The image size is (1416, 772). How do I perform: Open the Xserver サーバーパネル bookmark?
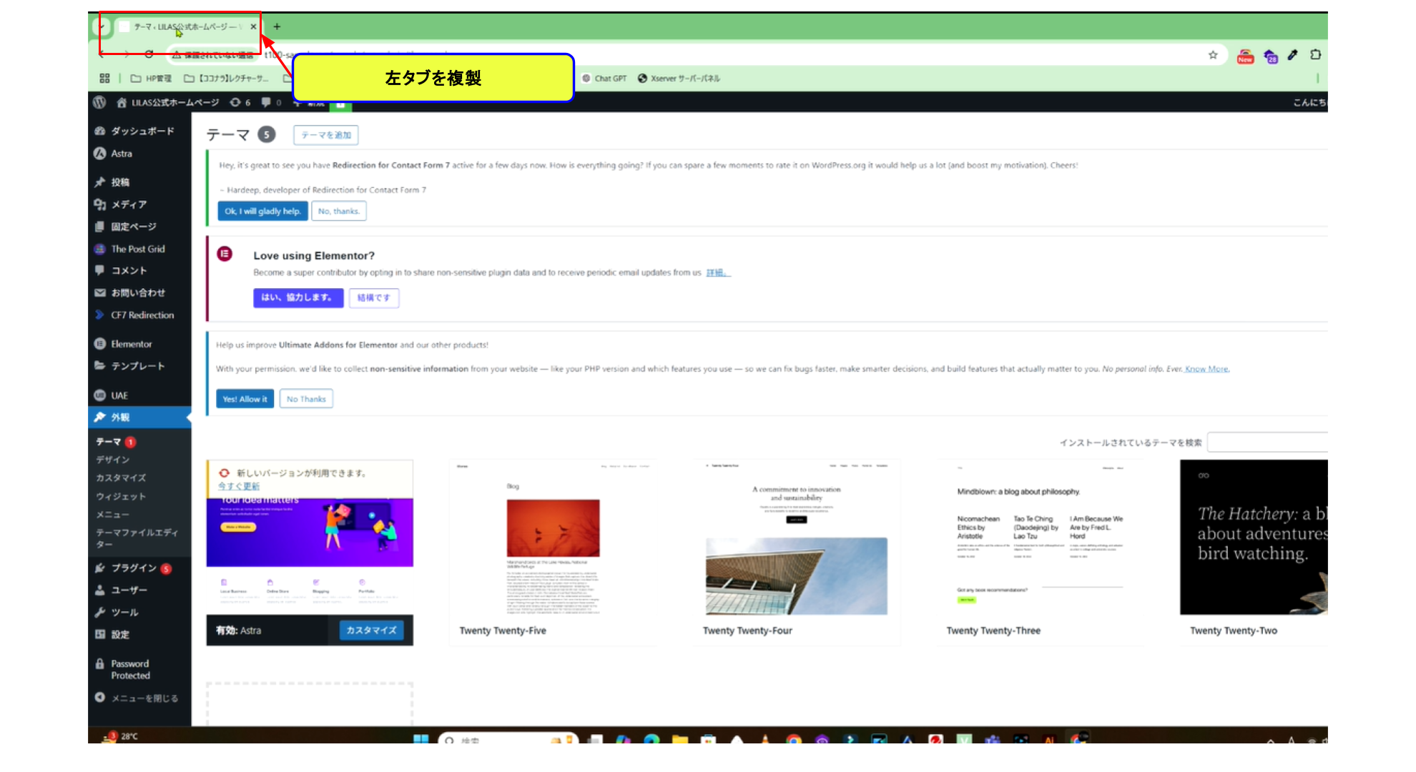pos(679,78)
